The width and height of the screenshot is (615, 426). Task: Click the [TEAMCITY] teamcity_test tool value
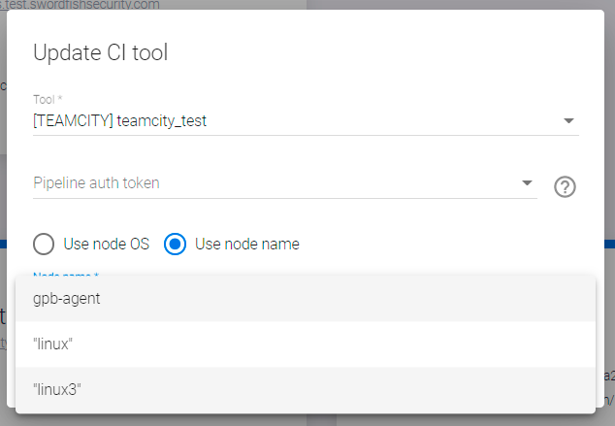point(120,121)
